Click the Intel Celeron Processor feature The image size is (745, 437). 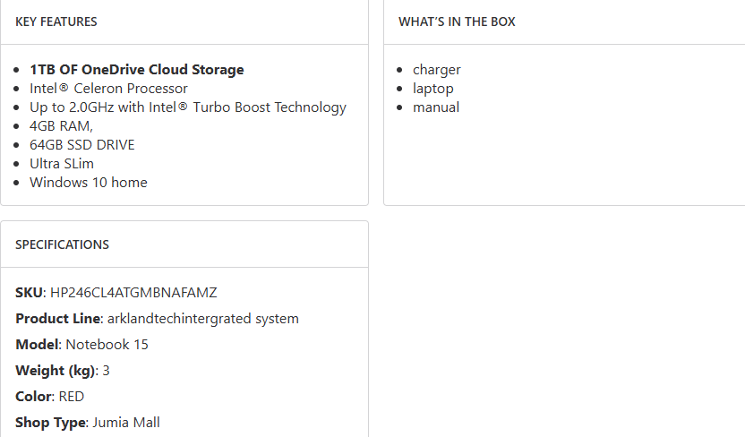click(108, 89)
